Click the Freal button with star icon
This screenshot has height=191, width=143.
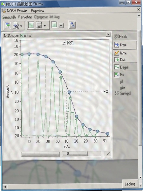pyautogui.click(x=125, y=45)
